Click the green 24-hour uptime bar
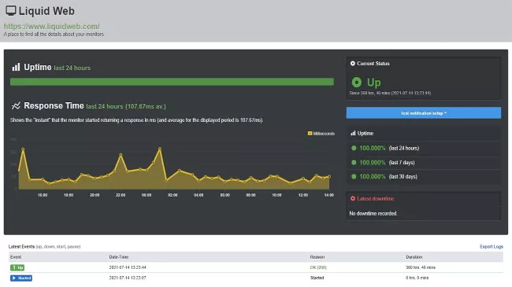Viewport: 512px width, 287px height. coord(172,82)
